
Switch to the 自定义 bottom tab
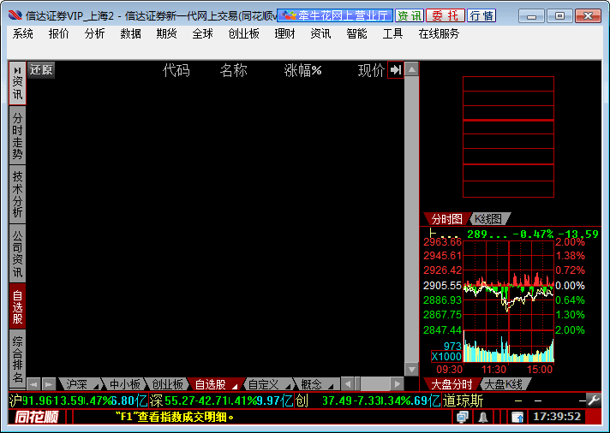click(x=263, y=384)
